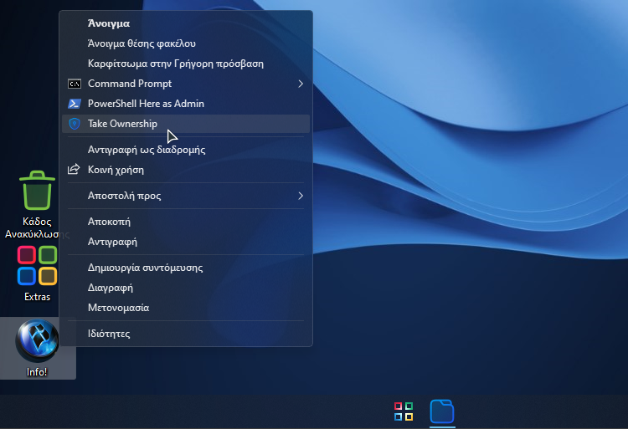Choose Μετονομασία menu entry
The image size is (628, 429).
tap(186, 308)
